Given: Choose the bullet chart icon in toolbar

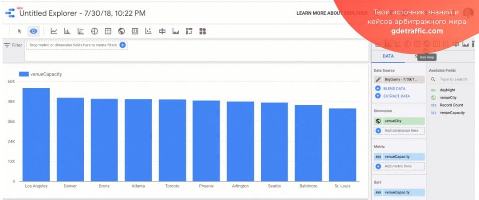Looking at the screenshot, I should point(162,31).
